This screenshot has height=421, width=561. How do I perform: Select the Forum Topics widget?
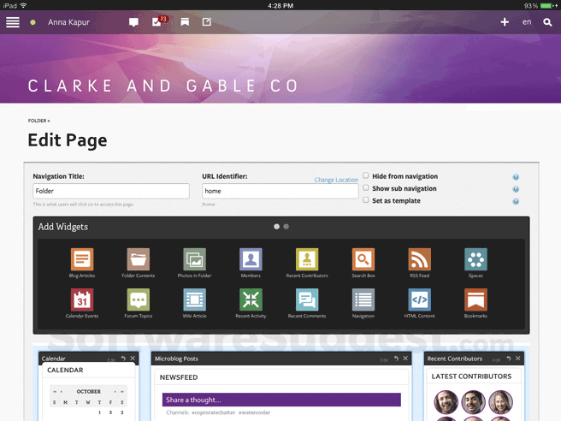[138, 299]
